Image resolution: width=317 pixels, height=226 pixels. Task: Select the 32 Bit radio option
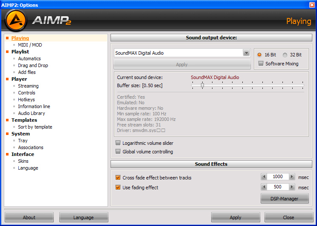pos(285,55)
